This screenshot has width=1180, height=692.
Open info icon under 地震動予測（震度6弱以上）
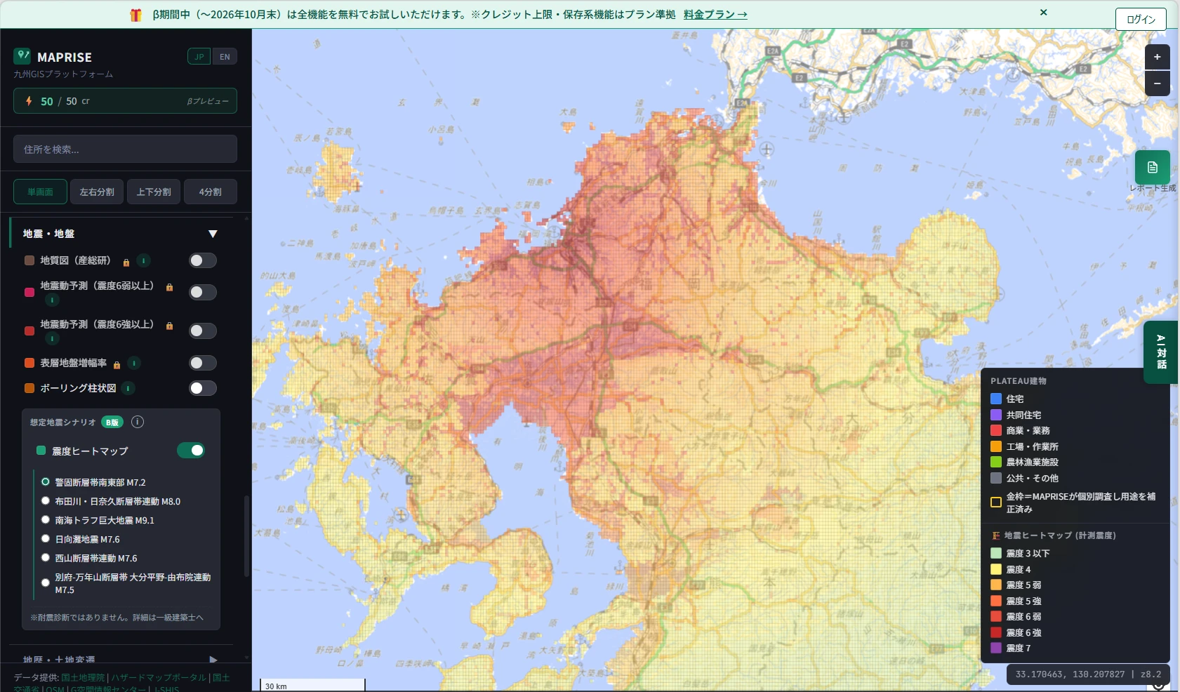click(x=52, y=300)
